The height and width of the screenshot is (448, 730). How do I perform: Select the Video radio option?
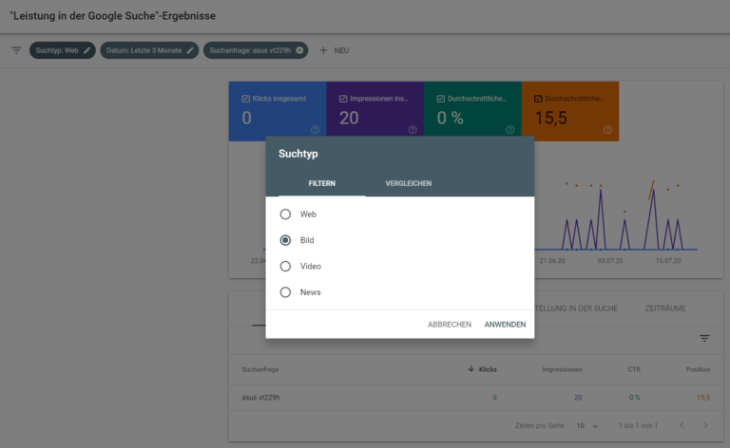(x=285, y=267)
